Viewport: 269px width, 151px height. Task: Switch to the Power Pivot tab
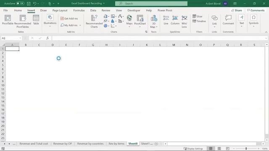pos(165,10)
